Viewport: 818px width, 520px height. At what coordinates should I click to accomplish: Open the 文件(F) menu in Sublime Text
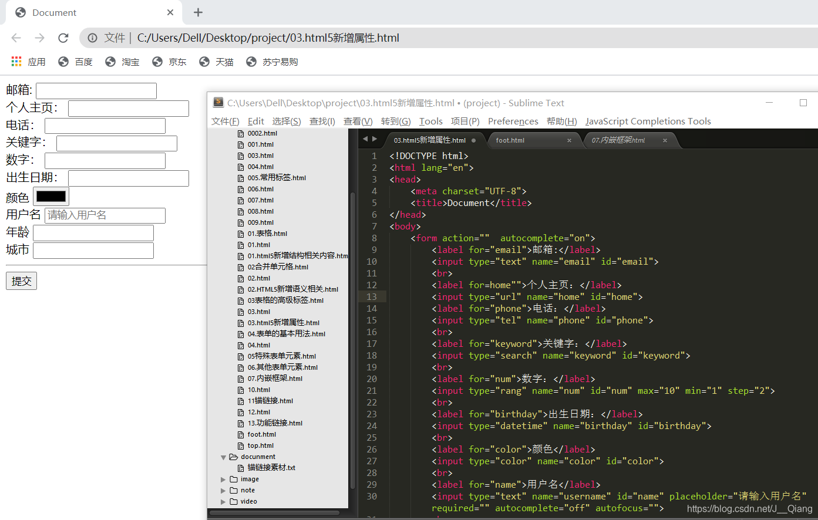pyautogui.click(x=225, y=121)
